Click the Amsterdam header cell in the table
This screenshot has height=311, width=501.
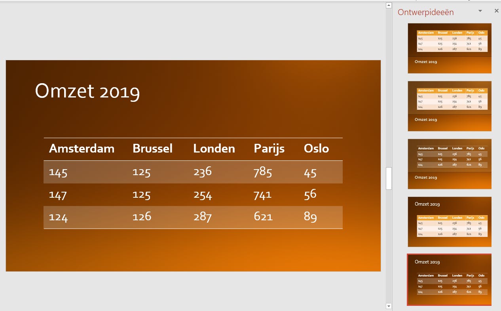click(82, 149)
